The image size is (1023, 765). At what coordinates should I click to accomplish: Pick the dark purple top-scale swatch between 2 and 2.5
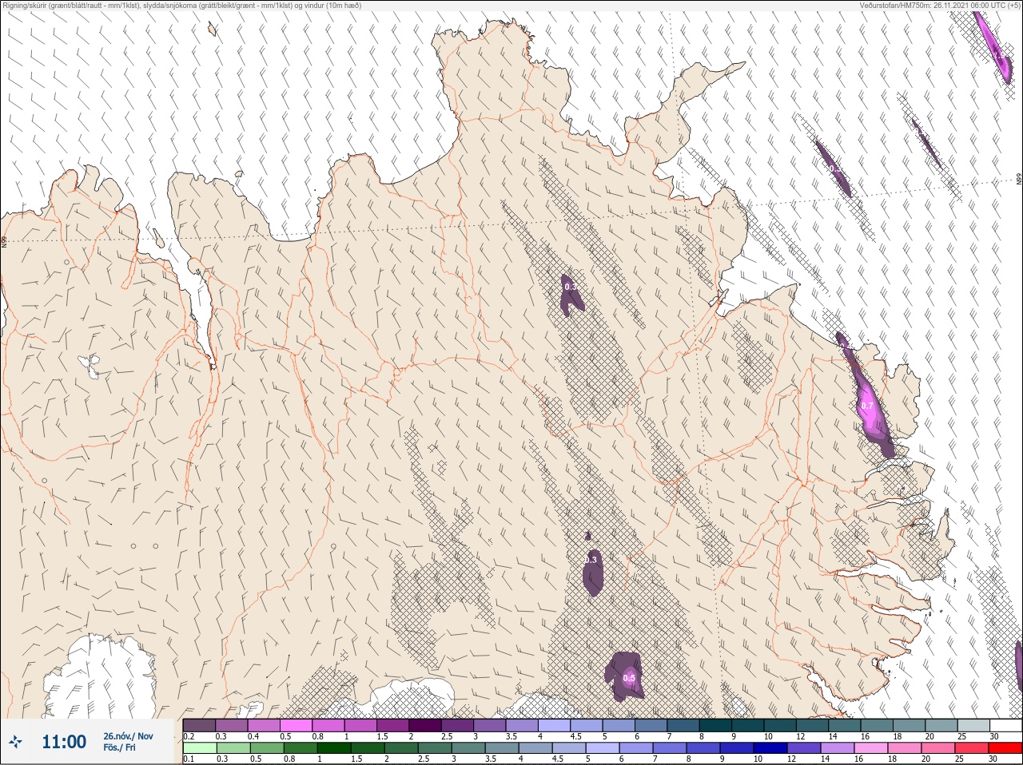point(425,725)
